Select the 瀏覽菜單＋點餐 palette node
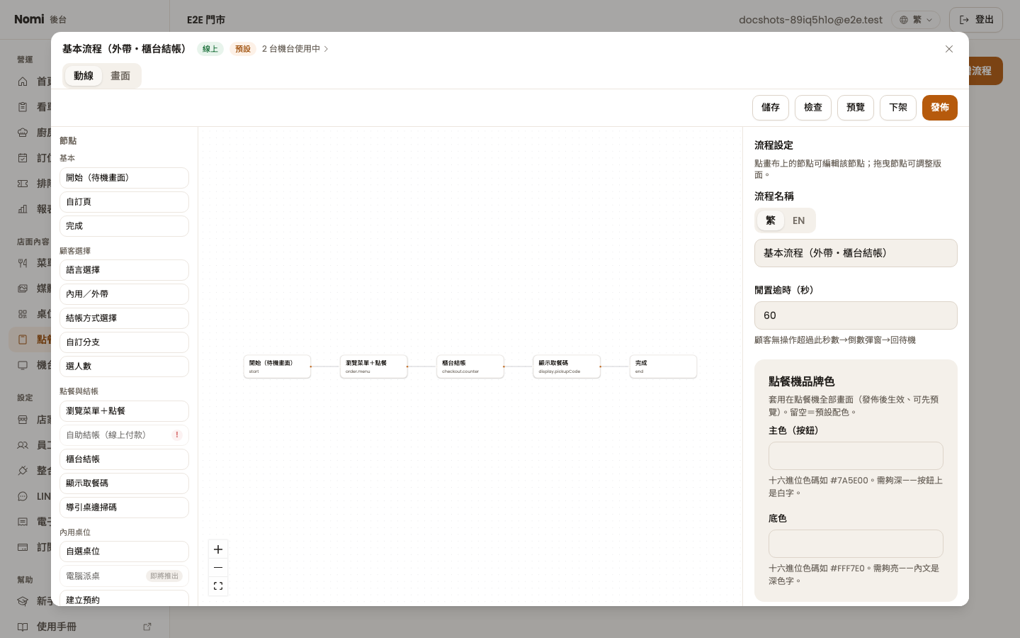The height and width of the screenshot is (638, 1020). 124,411
